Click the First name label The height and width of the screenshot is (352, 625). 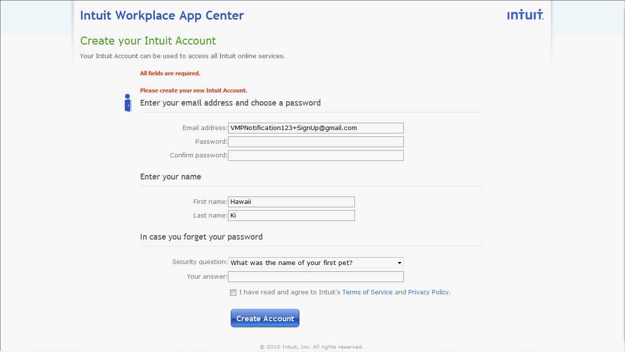(x=210, y=201)
